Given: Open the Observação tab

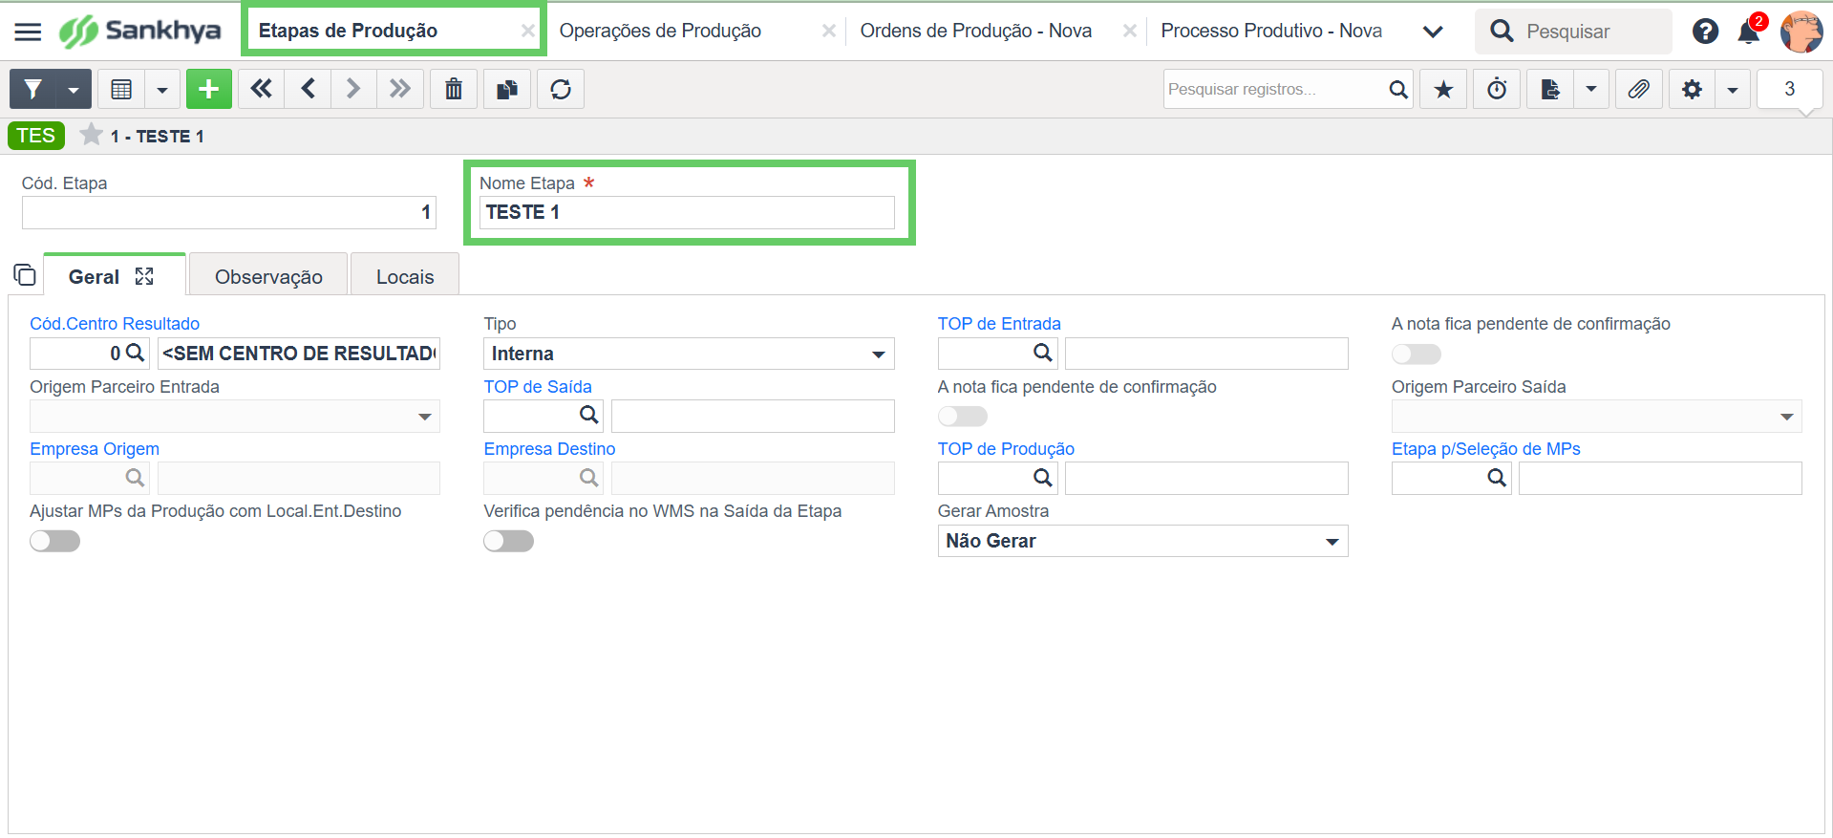Looking at the screenshot, I should click(268, 276).
